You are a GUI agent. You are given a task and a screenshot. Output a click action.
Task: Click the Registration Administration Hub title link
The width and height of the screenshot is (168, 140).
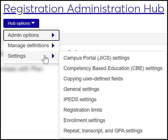pyautogui.click(x=84, y=9)
